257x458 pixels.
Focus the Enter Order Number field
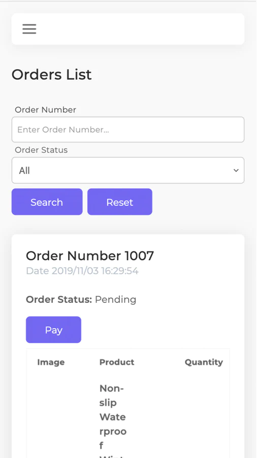pos(128,129)
